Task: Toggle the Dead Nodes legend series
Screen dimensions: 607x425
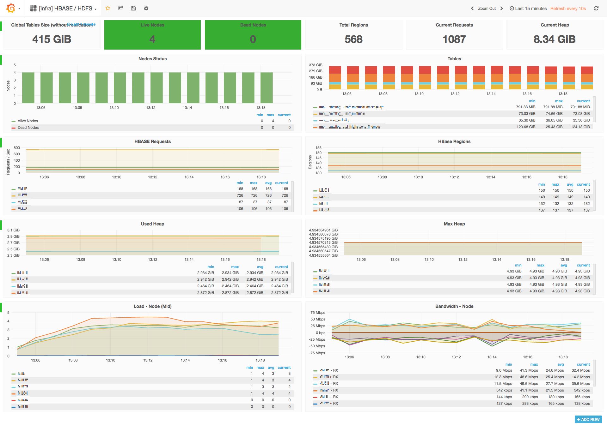Action: tap(28, 128)
